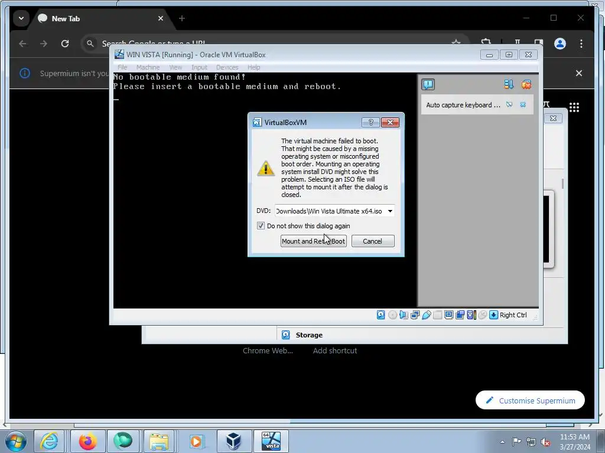The width and height of the screenshot is (605, 453).
Task: Select the New Tab browser tab
Action: point(101,18)
